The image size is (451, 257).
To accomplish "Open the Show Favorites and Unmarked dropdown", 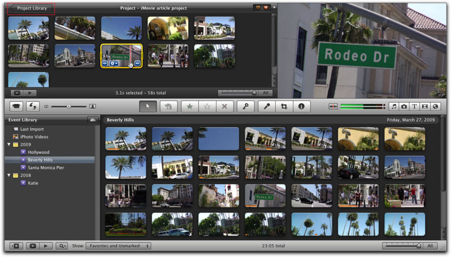I will pos(118,246).
